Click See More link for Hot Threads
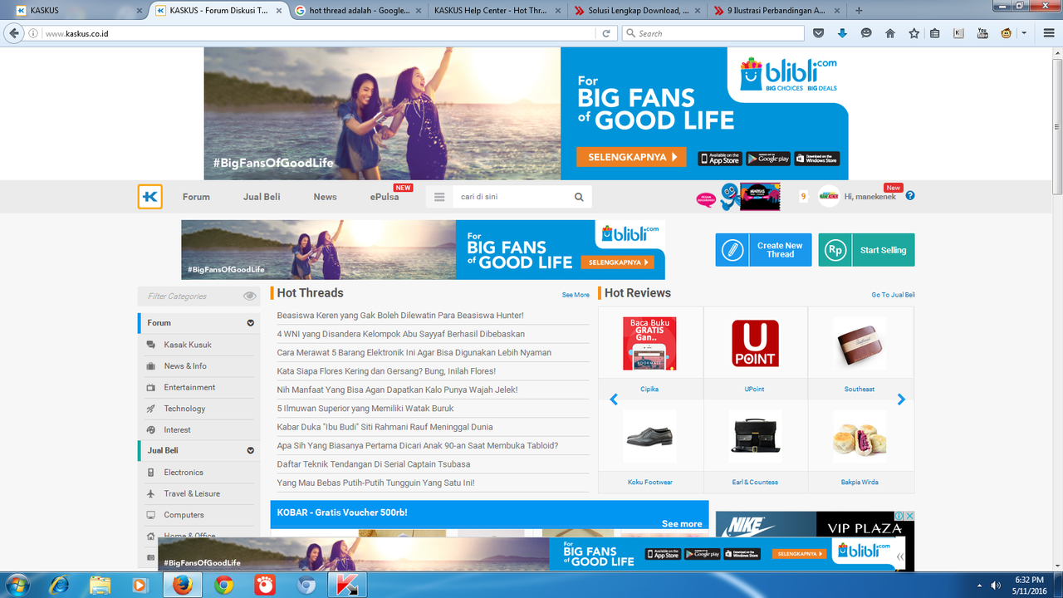1063x598 pixels. tap(576, 295)
